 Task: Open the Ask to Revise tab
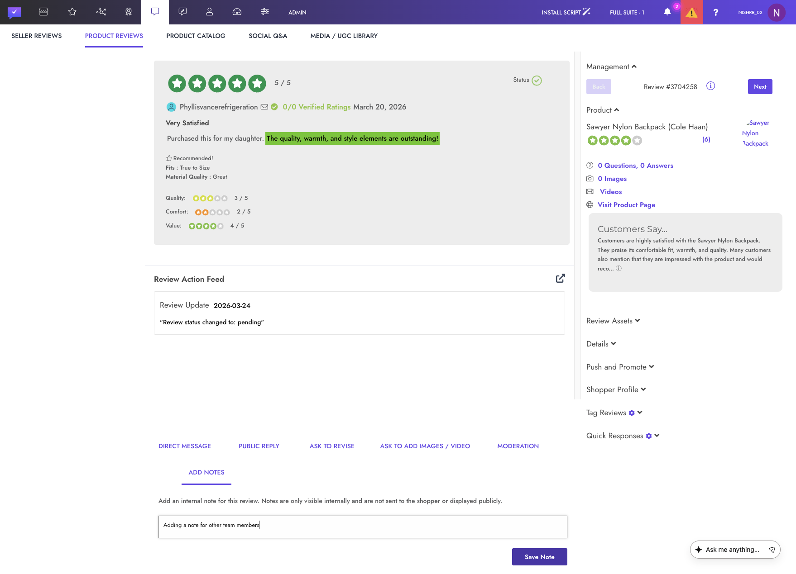coord(332,446)
